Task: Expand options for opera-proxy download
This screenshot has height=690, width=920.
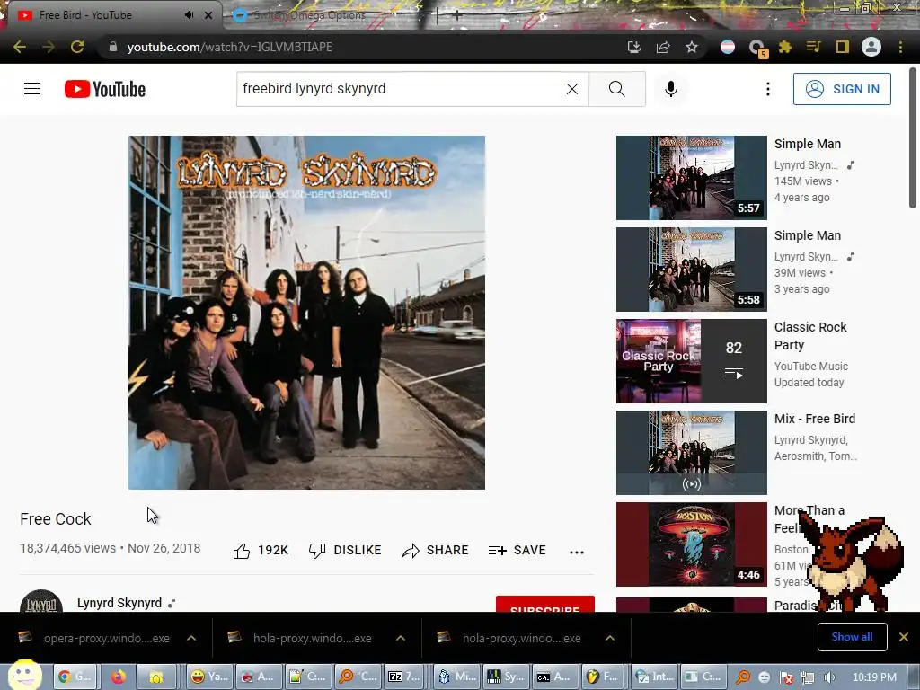Action: tap(191, 638)
